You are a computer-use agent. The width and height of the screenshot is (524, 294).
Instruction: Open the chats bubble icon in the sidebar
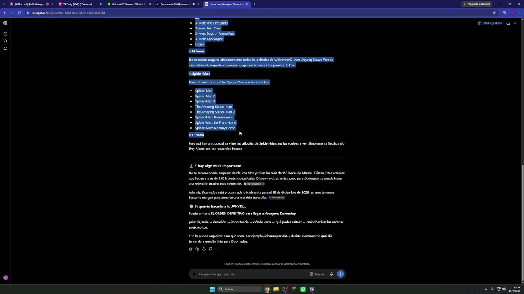click(x=5, y=49)
